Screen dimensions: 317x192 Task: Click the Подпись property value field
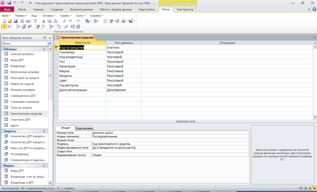(x=170, y=144)
